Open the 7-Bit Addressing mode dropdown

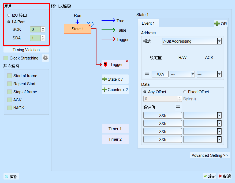pos(192,41)
